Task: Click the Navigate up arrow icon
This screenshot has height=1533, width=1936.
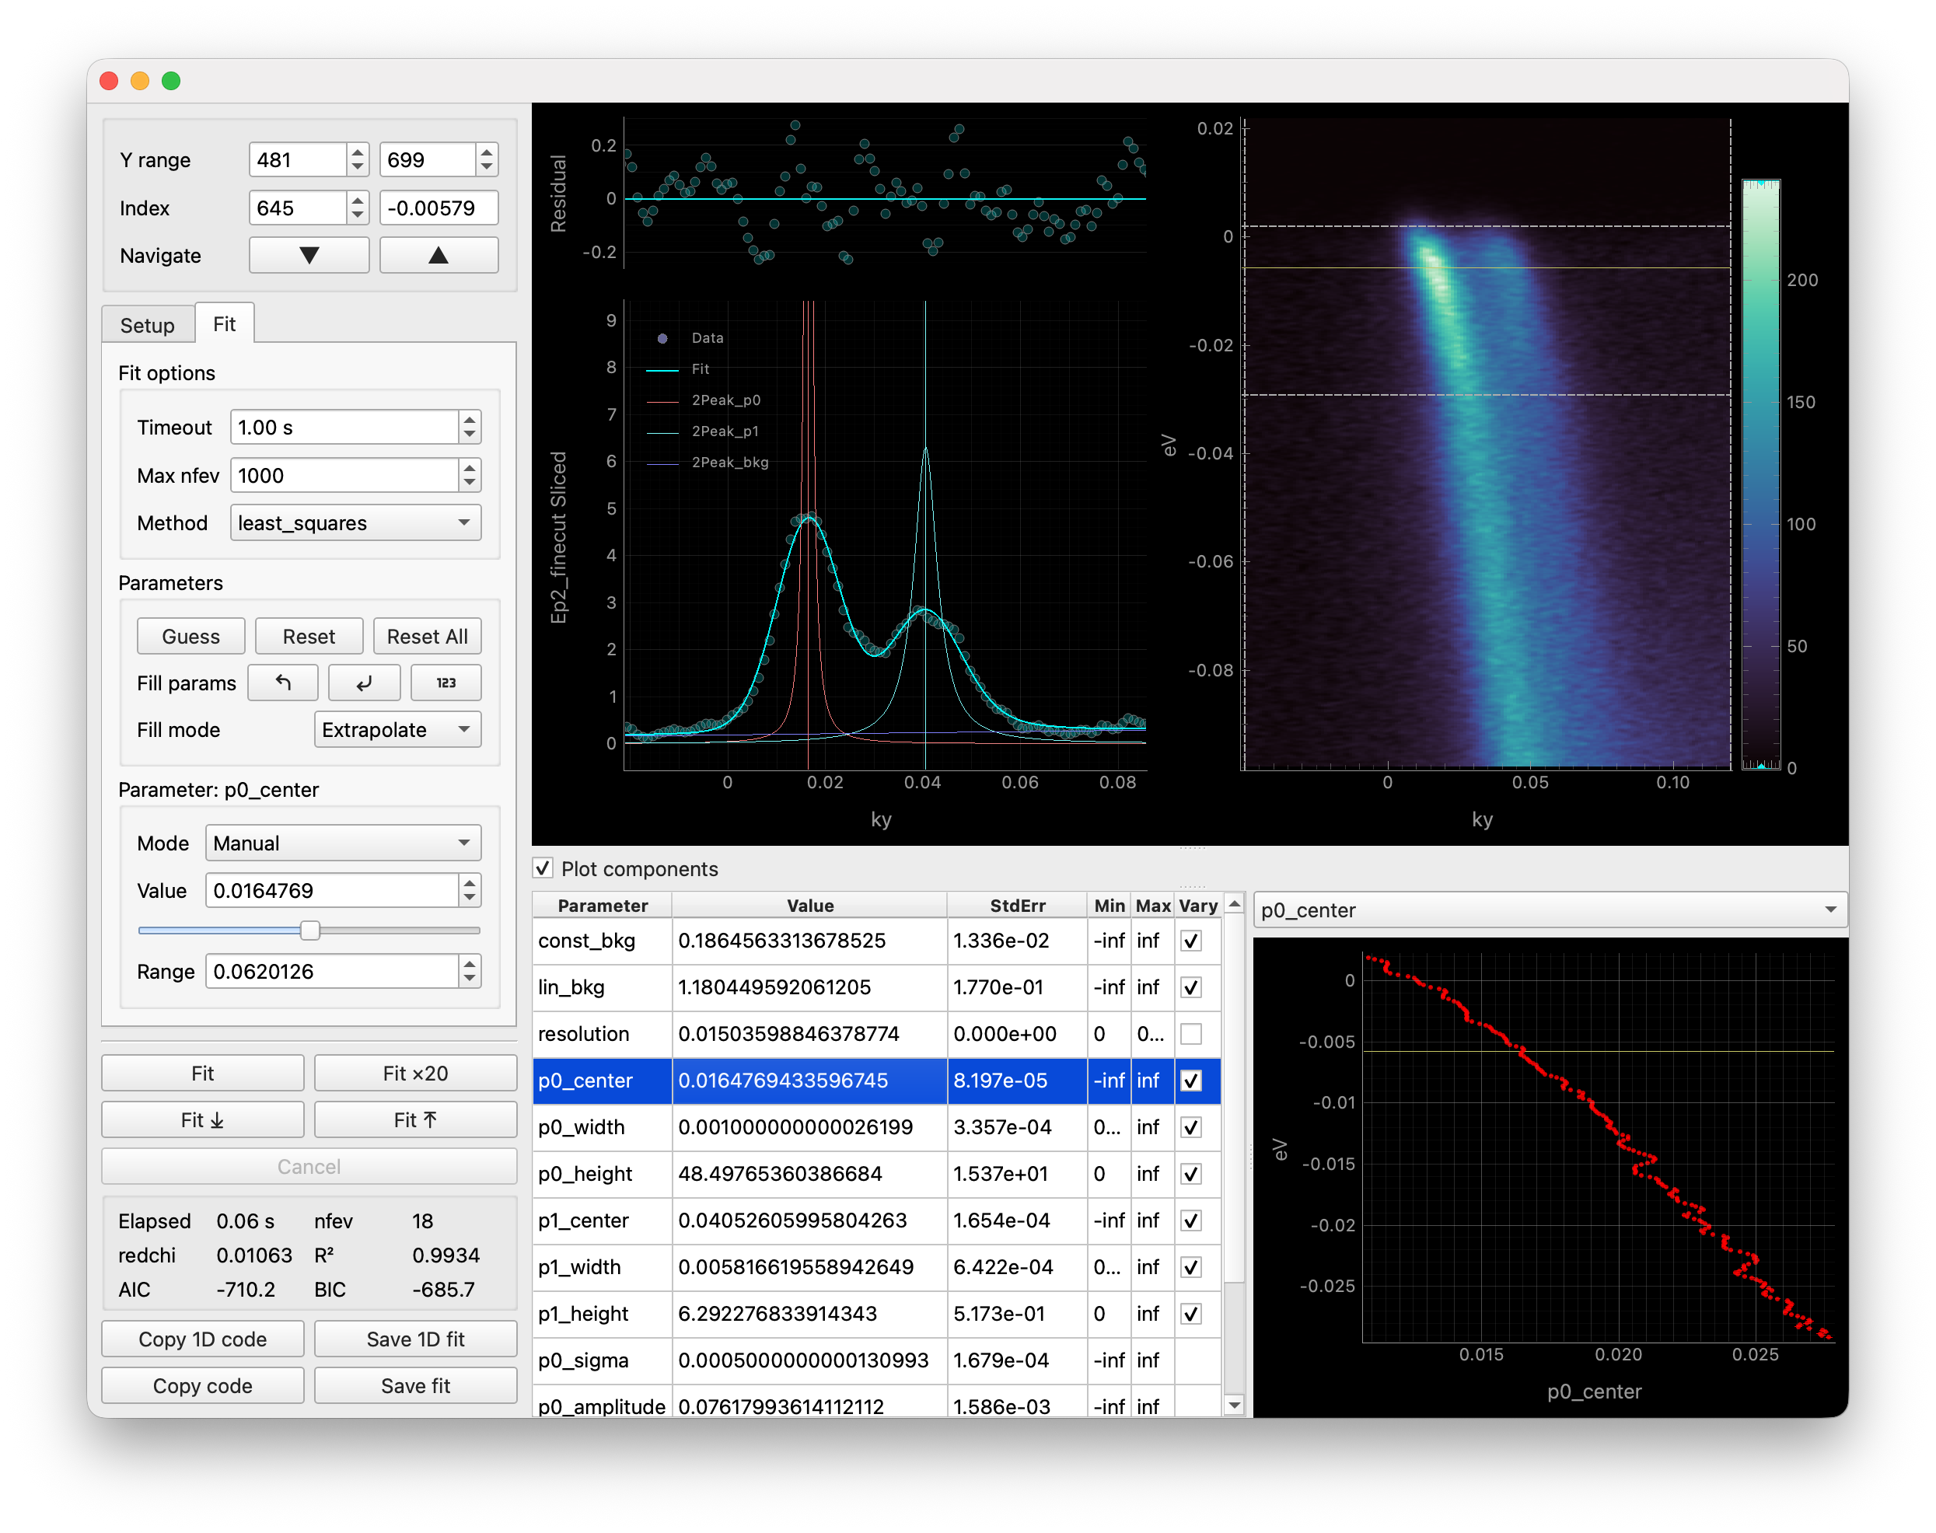Action: pyautogui.click(x=439, y=254)
